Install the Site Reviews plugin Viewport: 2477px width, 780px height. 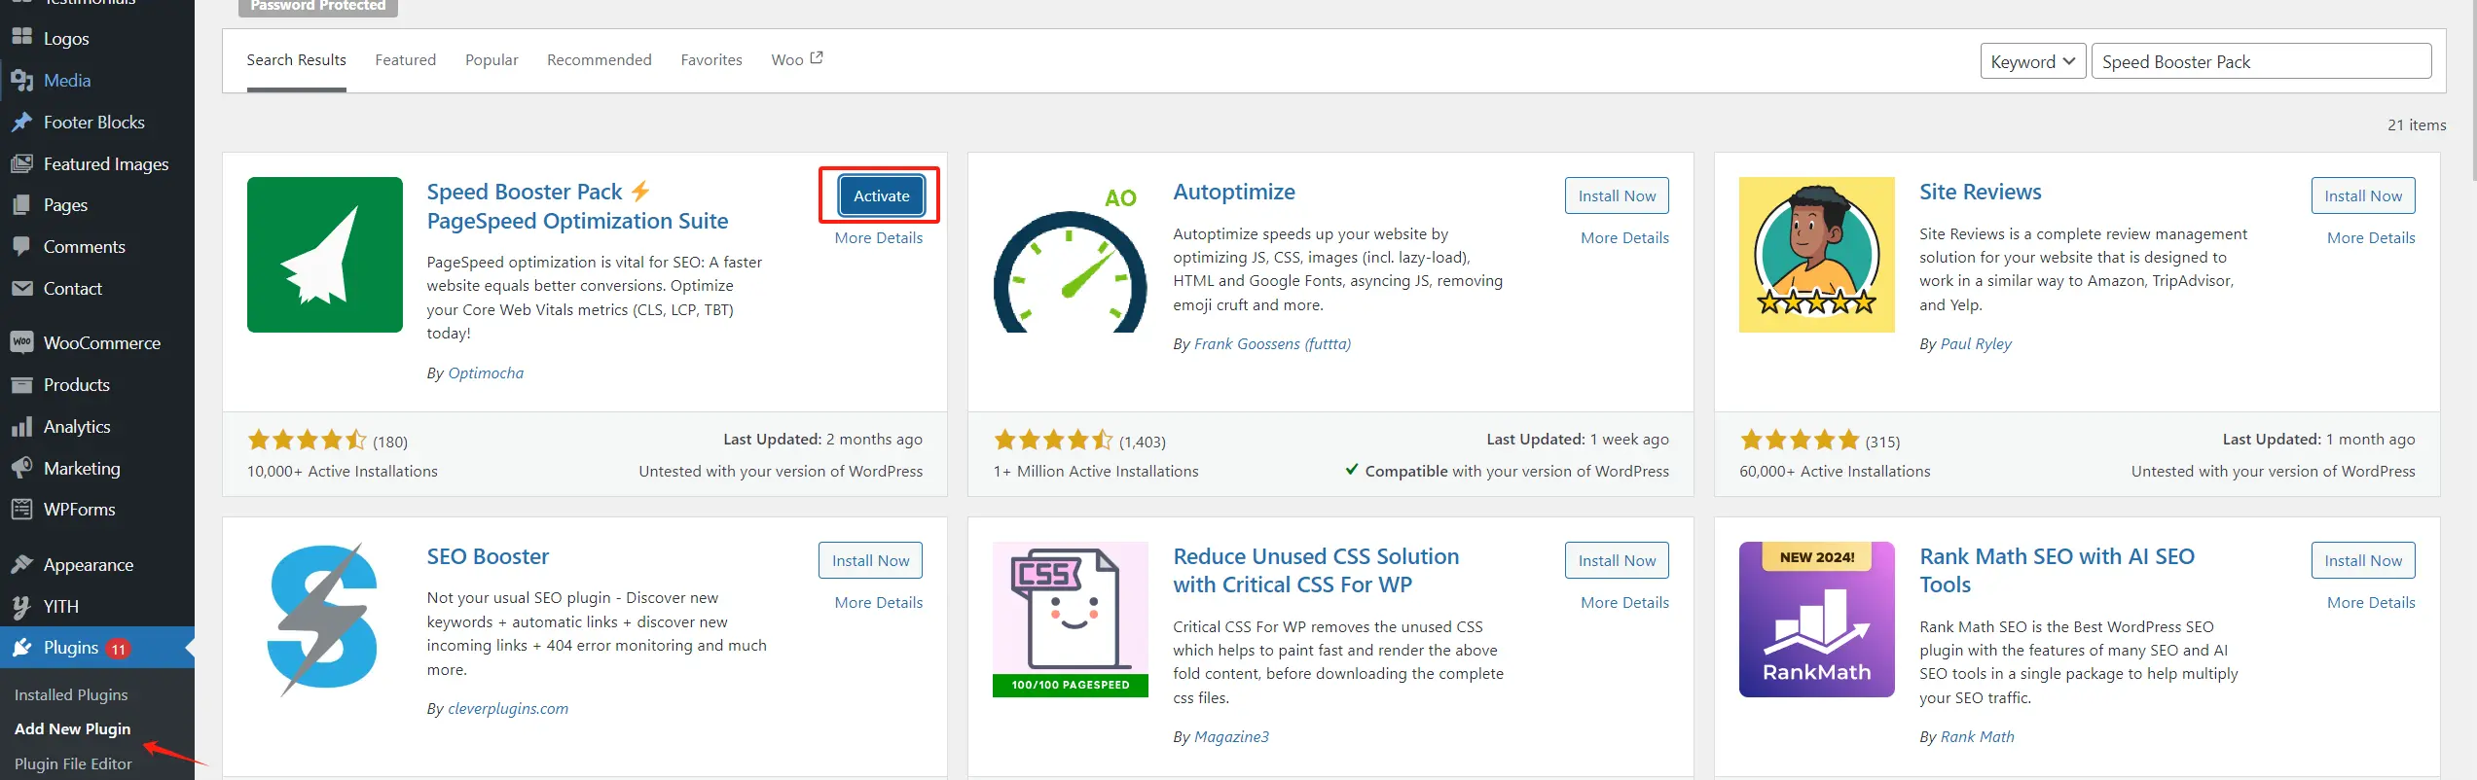[x=2363, y=195]
